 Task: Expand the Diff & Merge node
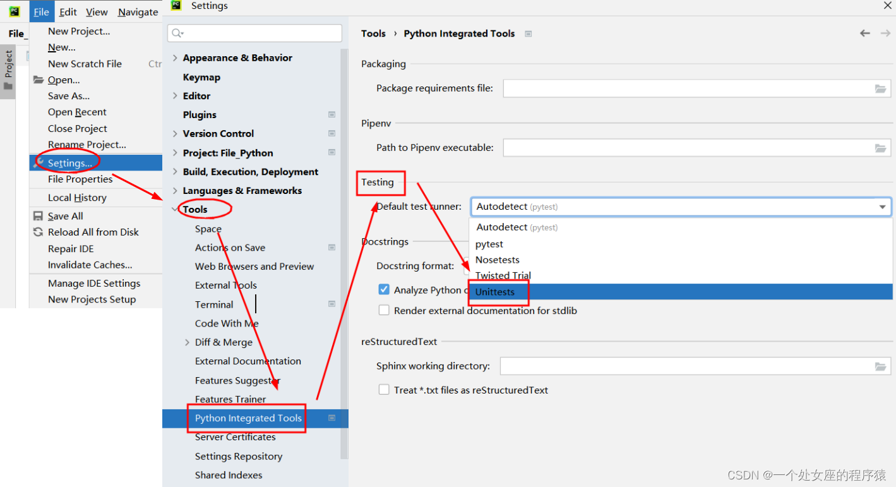(187, 342)
